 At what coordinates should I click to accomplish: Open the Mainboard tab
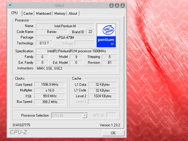point(43,14)
